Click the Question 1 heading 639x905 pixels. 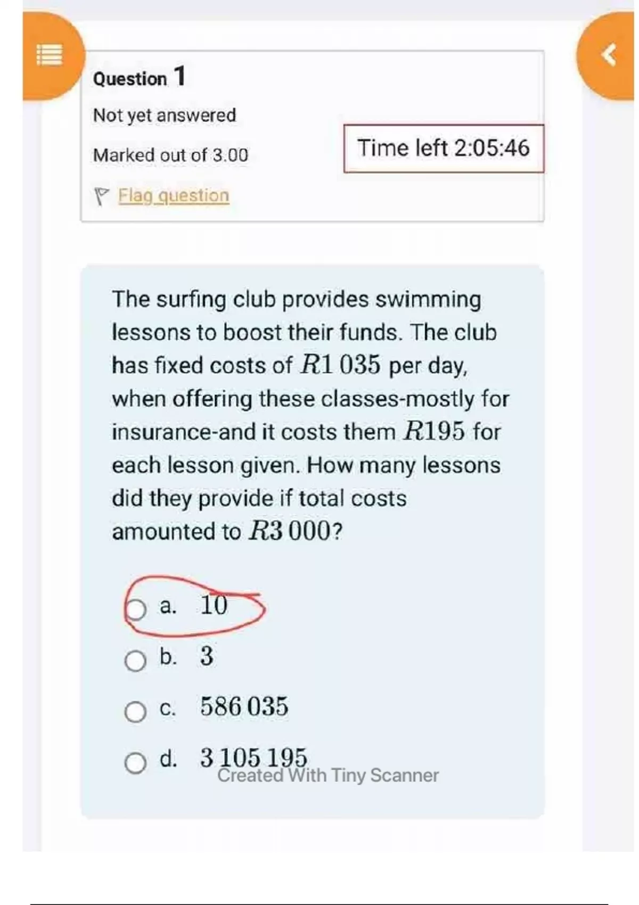[140, 77]
